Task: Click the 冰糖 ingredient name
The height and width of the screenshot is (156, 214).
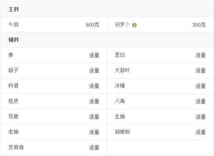Action: pos(120,86)
